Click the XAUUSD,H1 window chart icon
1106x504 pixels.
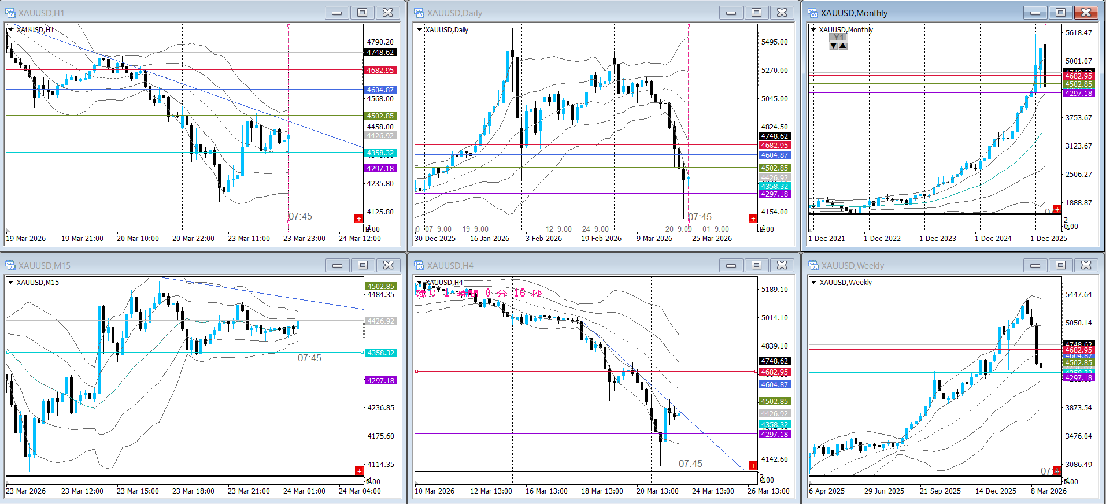coord(10,13)
